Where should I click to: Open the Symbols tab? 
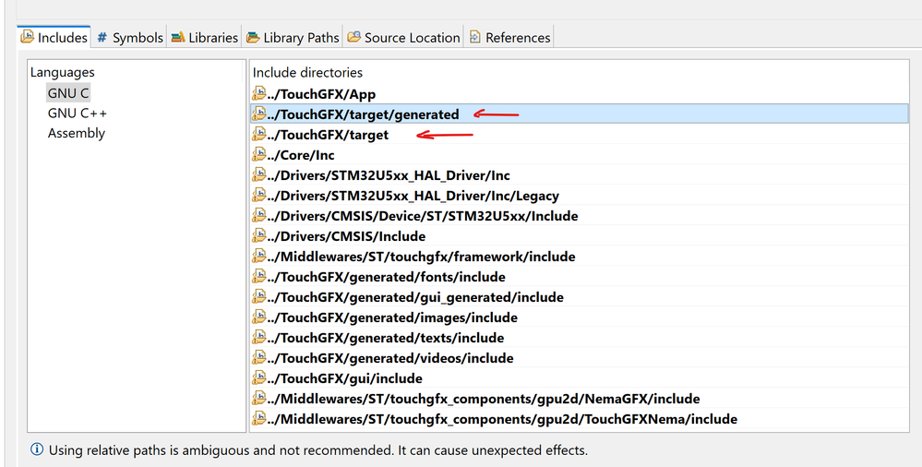(129, 37)
